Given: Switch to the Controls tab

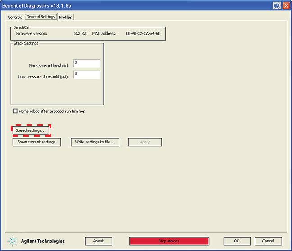Looking at the screenshot, I should (15, 17).
